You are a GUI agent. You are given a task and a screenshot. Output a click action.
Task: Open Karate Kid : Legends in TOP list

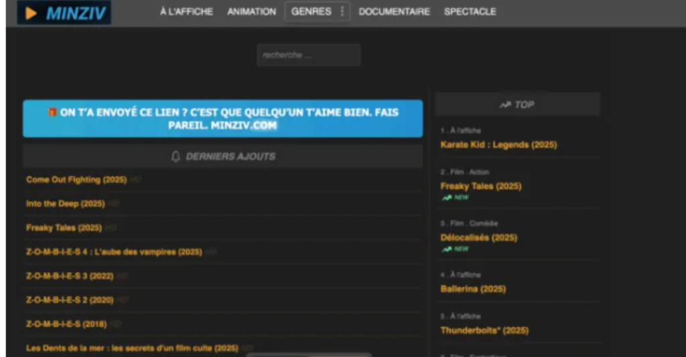click(498, 145)
